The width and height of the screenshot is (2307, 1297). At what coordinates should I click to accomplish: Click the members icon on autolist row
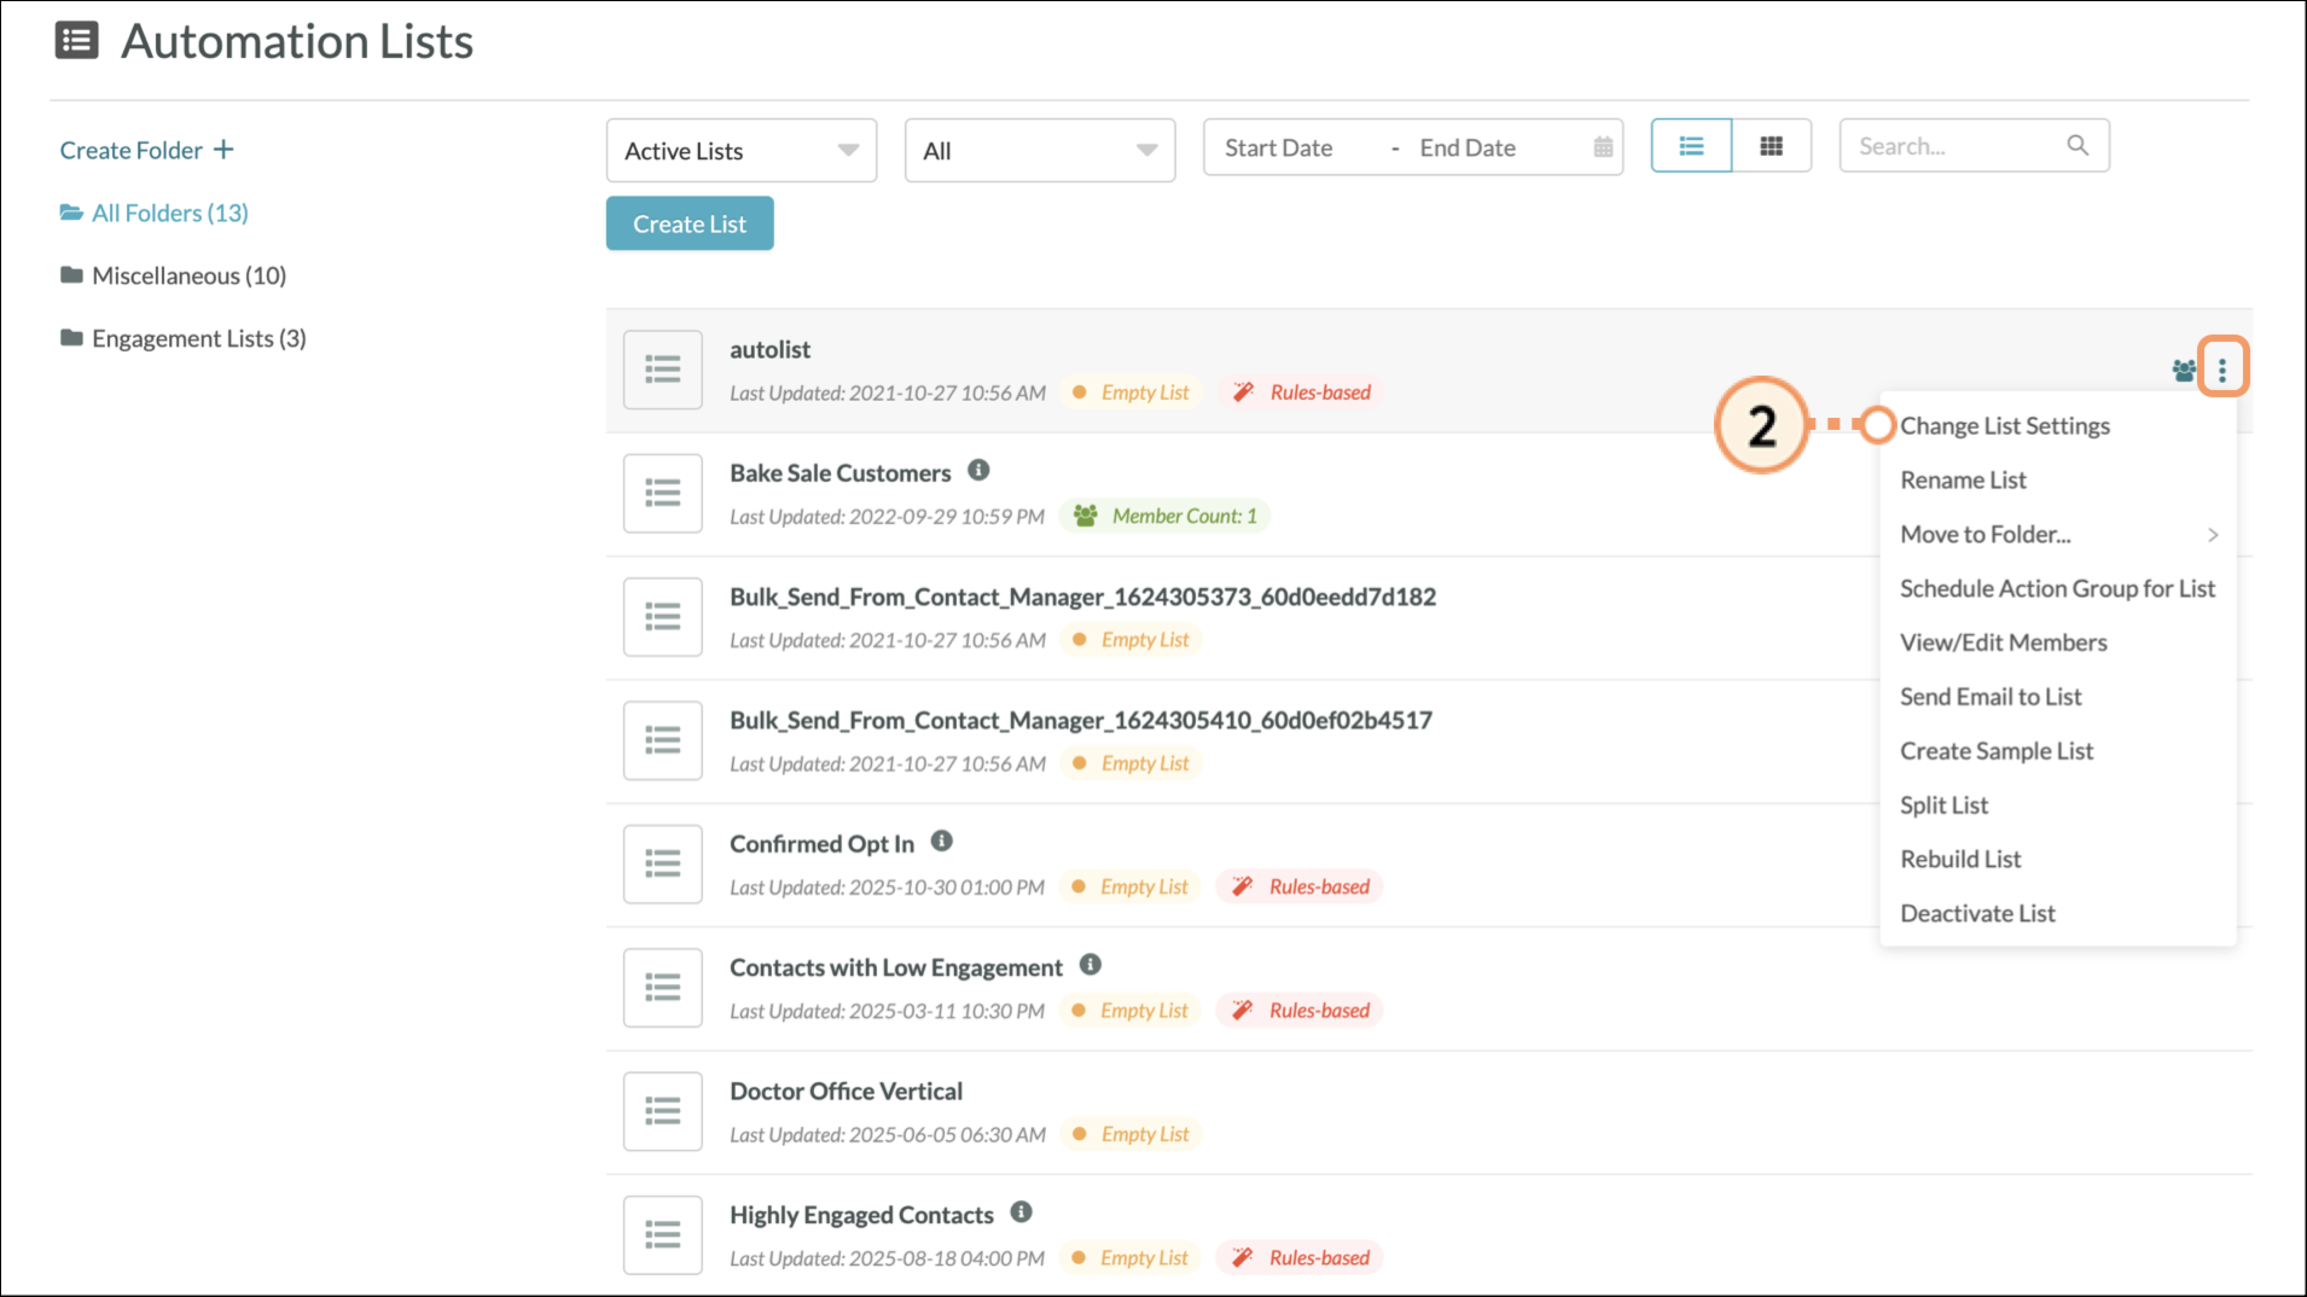pos(2183,370)
